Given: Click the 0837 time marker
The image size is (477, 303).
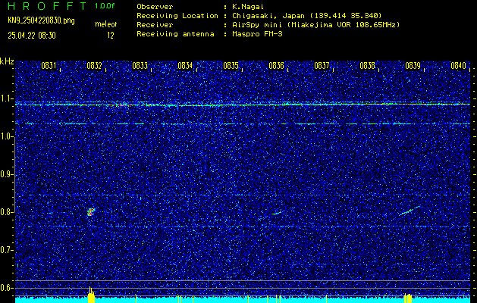Looking at the screenshot, I should pyautogui.click(x=322, y=66).
